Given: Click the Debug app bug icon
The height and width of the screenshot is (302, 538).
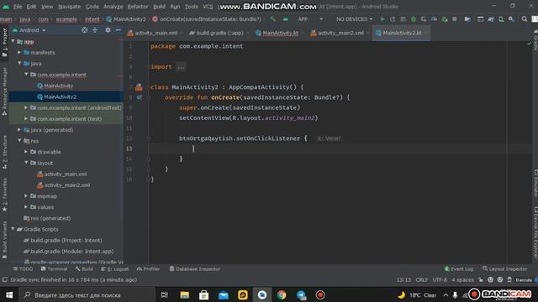Looking at the screenshot, I should [414, 19].
